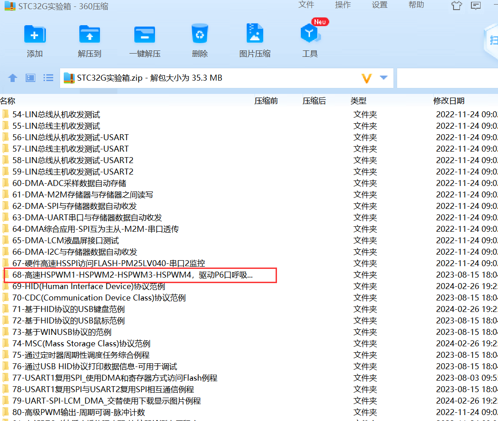Select folder 73-基于WINUSB协议的范例
498x421 pixels.
point(61,332)
